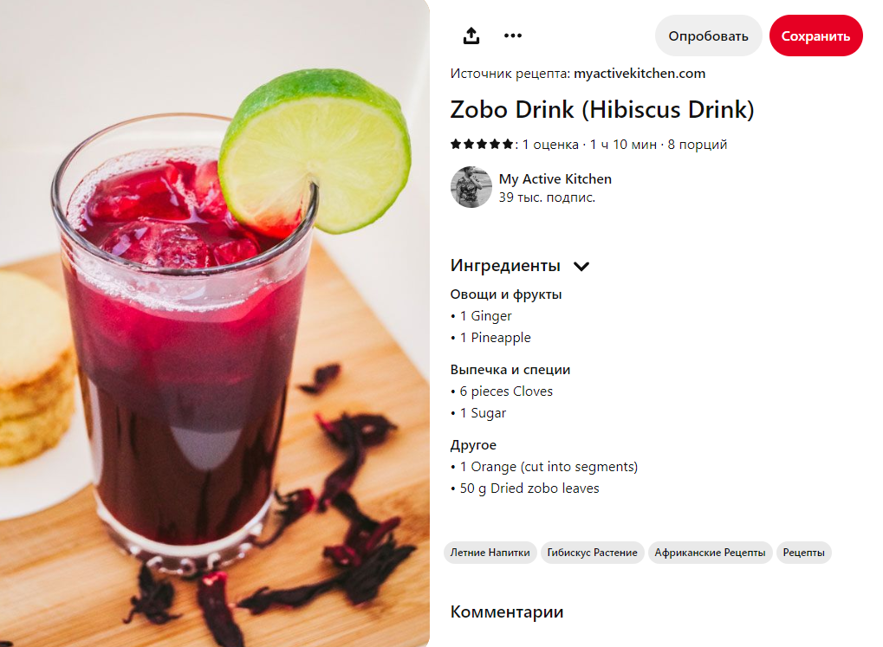Screen dimensions: 883x647
Task: Open the three-dots more options menu
Action: pyautogui.click(x=512, y=36)
